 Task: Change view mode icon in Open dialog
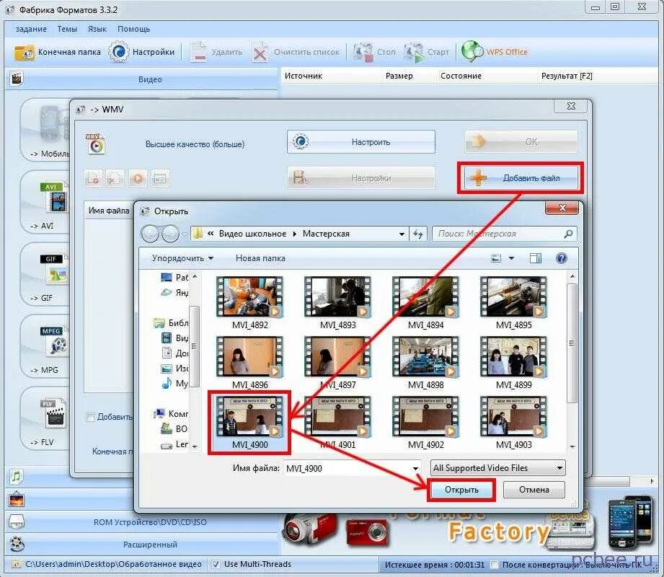pos(496,258)
